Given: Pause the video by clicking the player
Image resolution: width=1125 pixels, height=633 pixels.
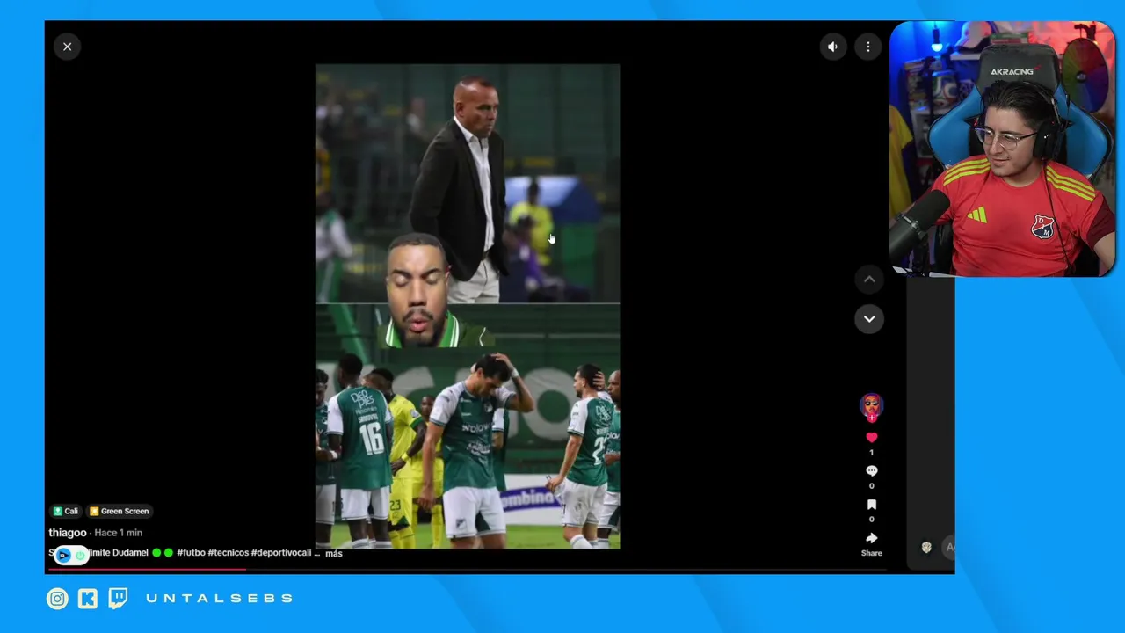Looking at the screenshot, I should (x=468, y=306).
